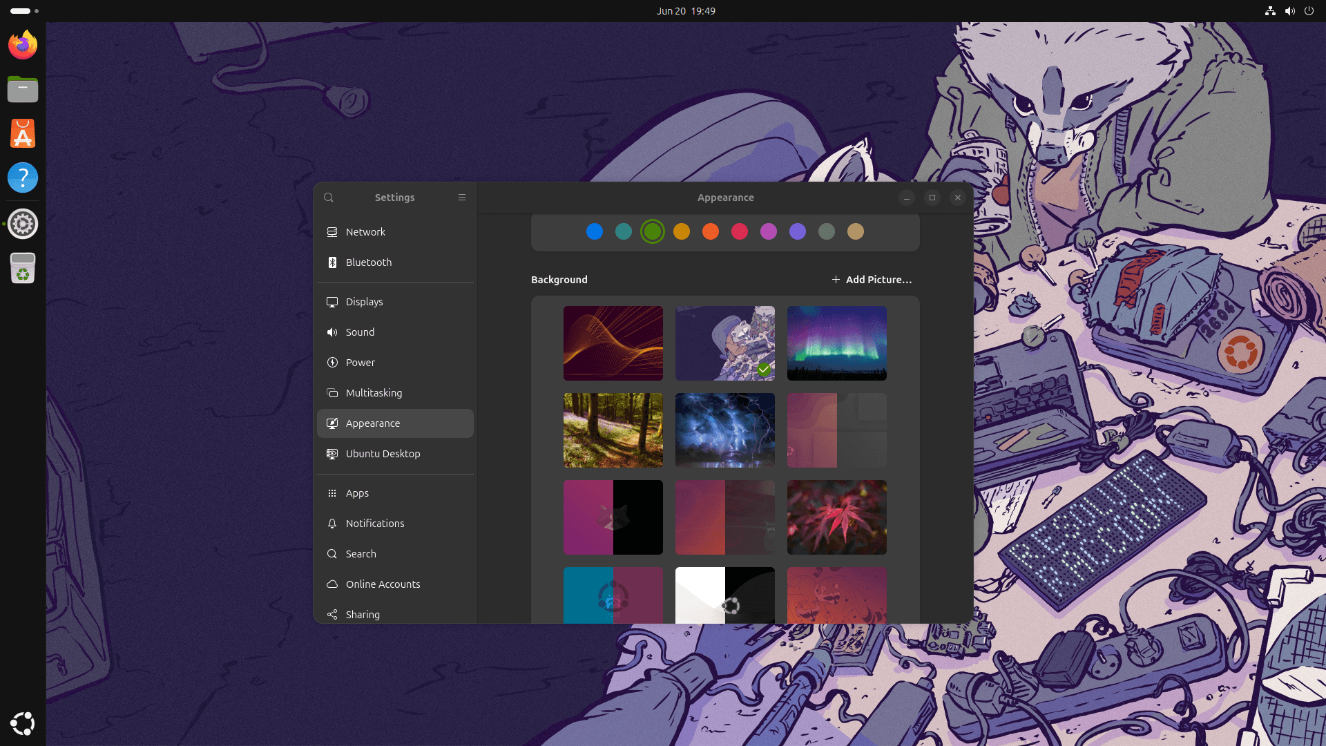Open the Sound panel

(x=395, y=332)
